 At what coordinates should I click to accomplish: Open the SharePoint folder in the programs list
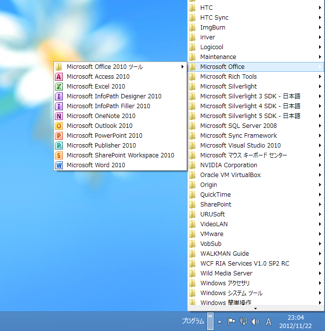click(256, 205)
